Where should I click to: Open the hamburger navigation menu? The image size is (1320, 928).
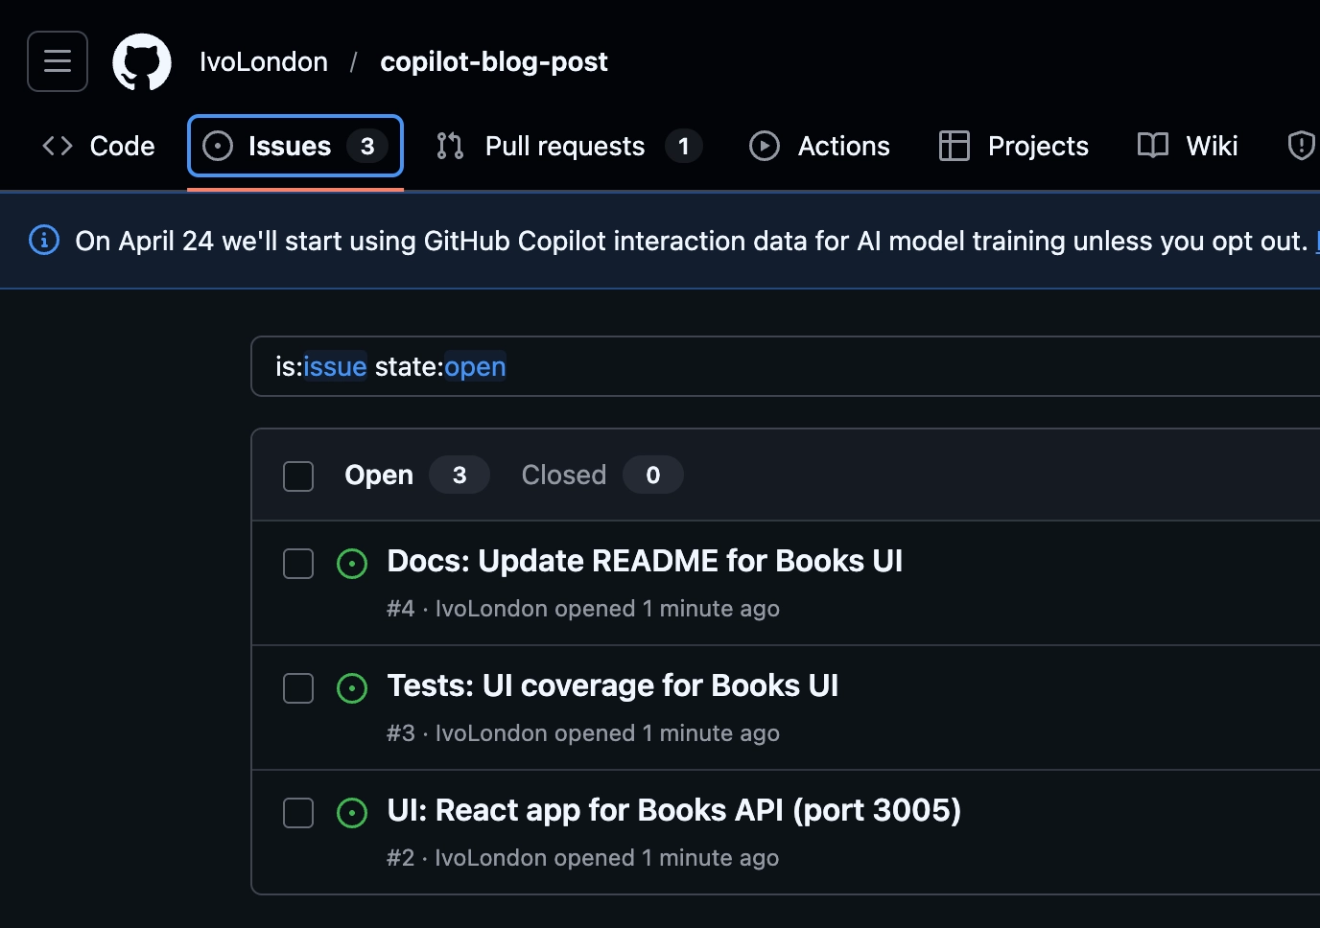[x=58, y=61]
